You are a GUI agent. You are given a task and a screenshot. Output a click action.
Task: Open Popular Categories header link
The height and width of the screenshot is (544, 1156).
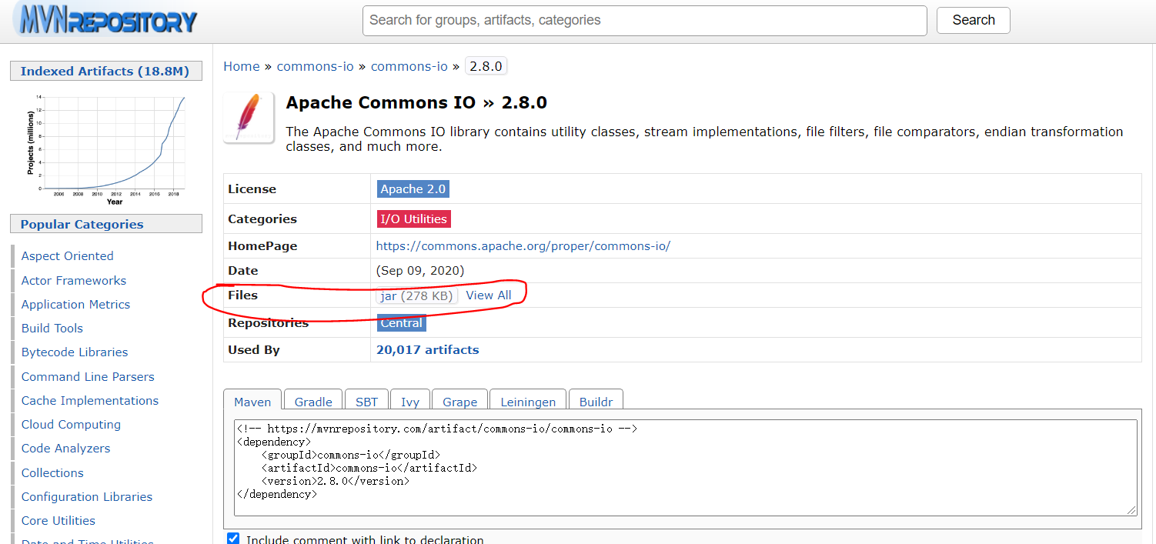(x=82, y=224)
